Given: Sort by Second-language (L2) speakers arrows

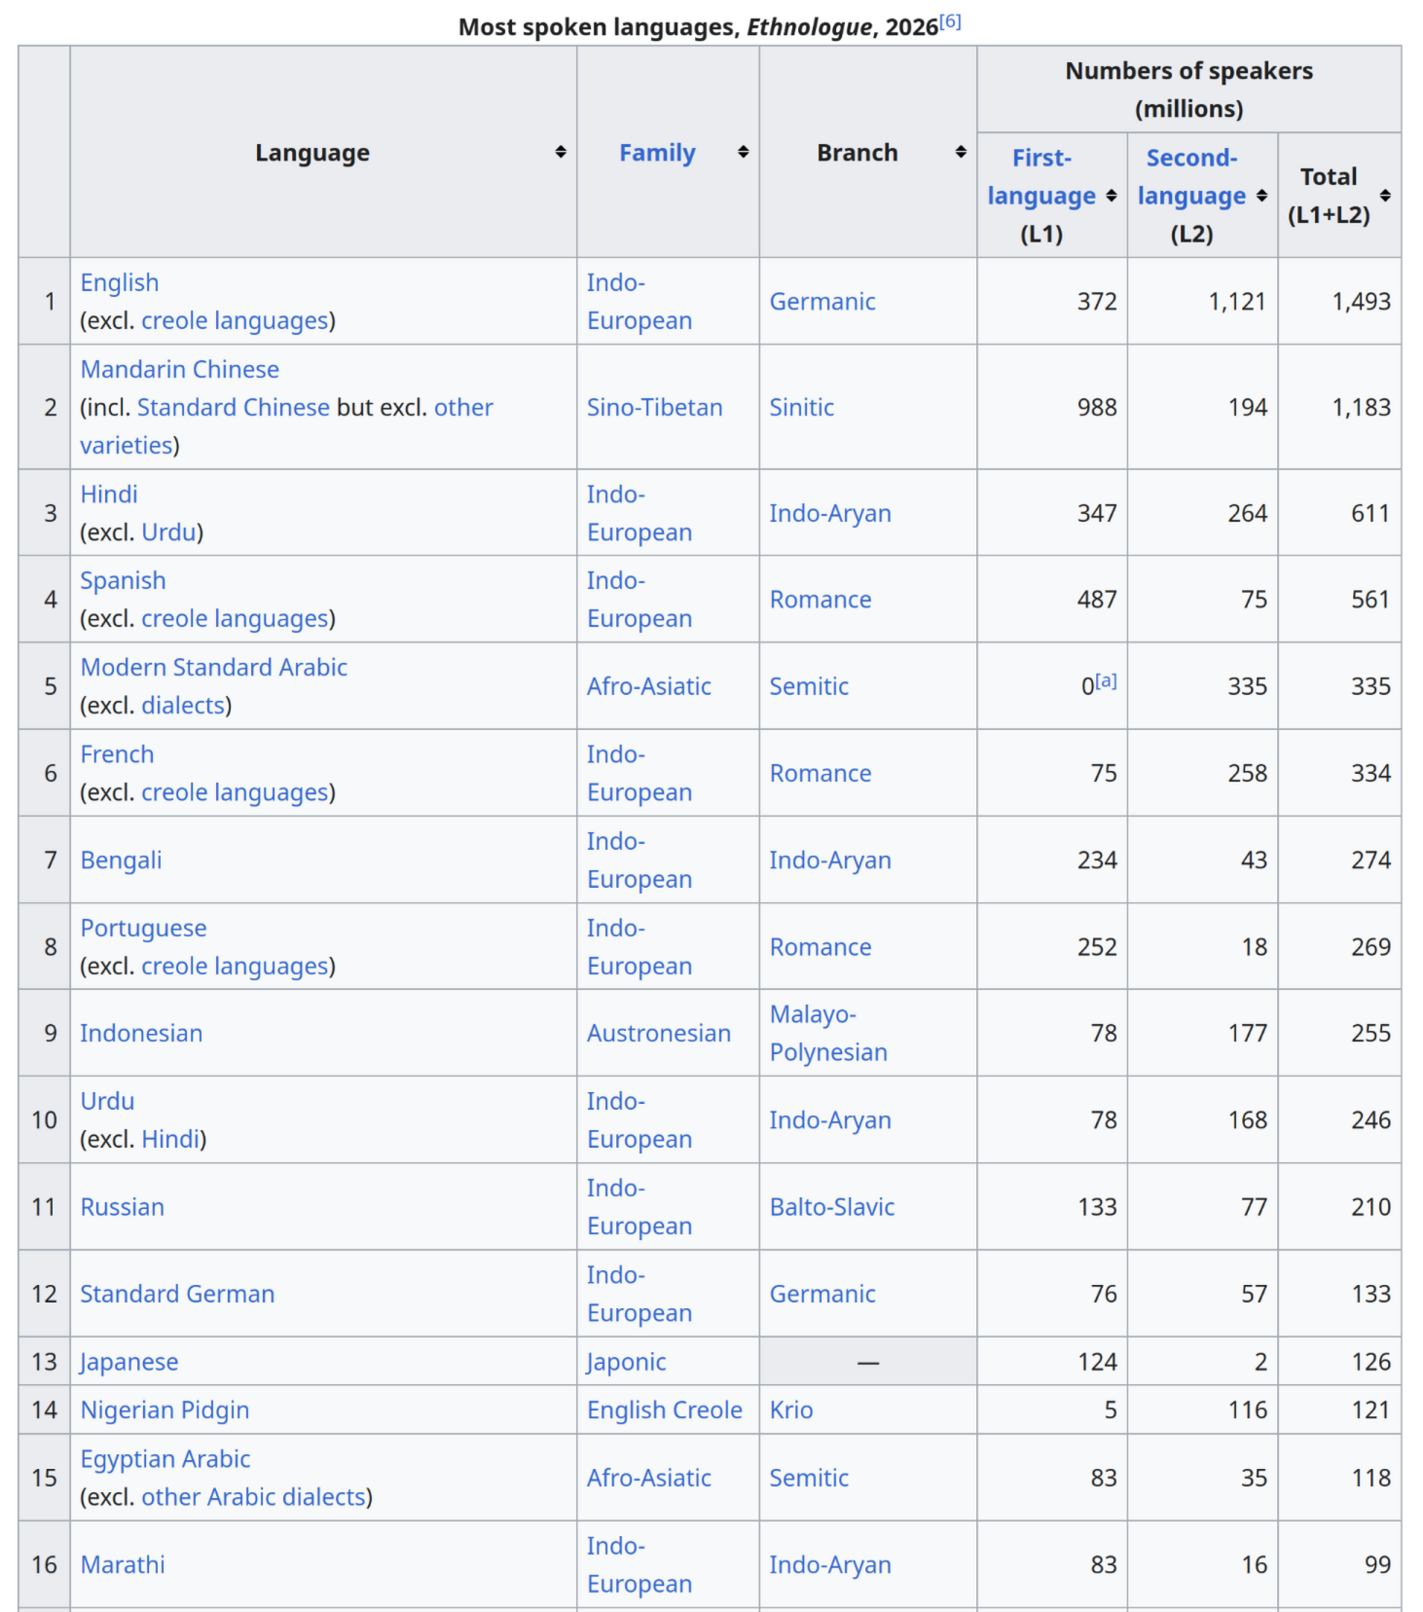Looking at the screenshot, I should pos(1261,196).
